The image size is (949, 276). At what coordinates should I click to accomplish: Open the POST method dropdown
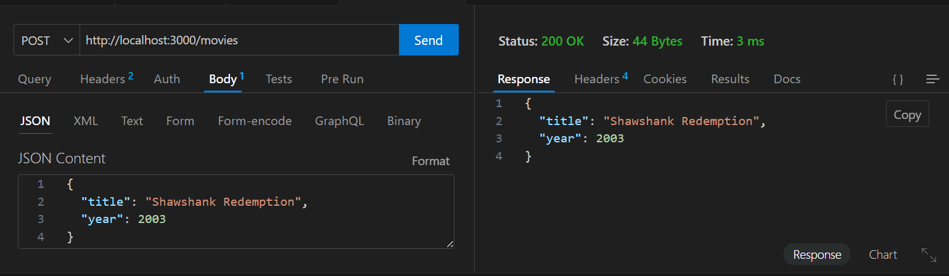click(x=47, y=40)
